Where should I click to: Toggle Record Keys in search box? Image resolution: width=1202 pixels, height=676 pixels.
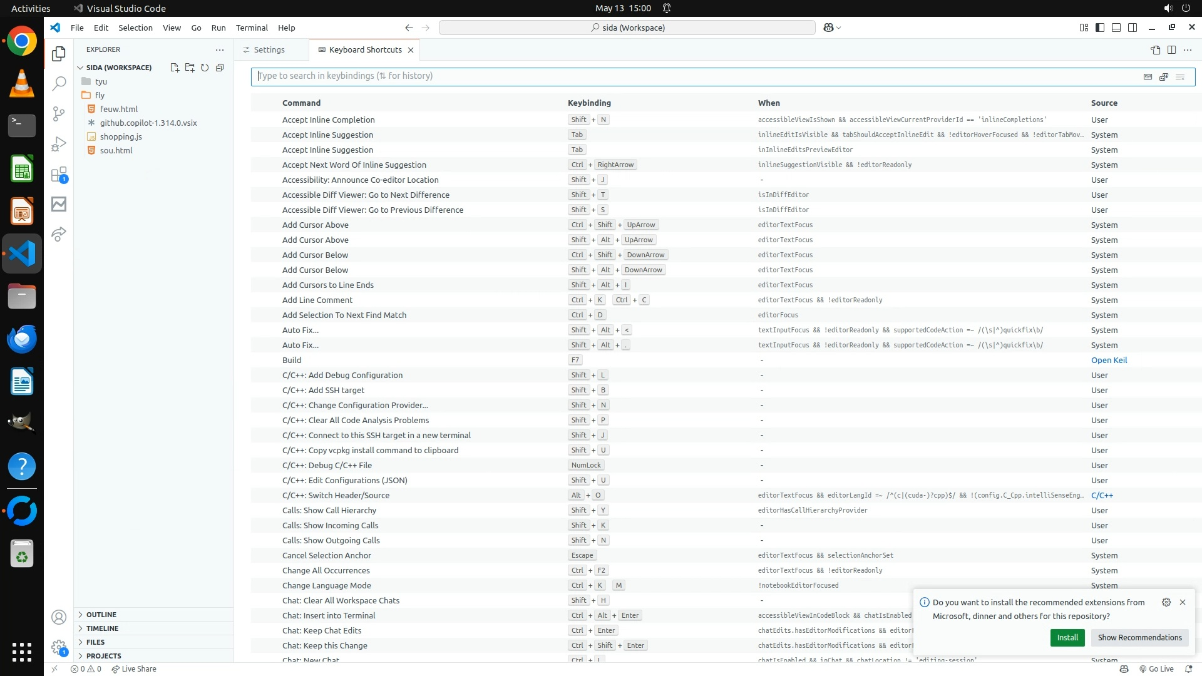tap(1148, 76)
